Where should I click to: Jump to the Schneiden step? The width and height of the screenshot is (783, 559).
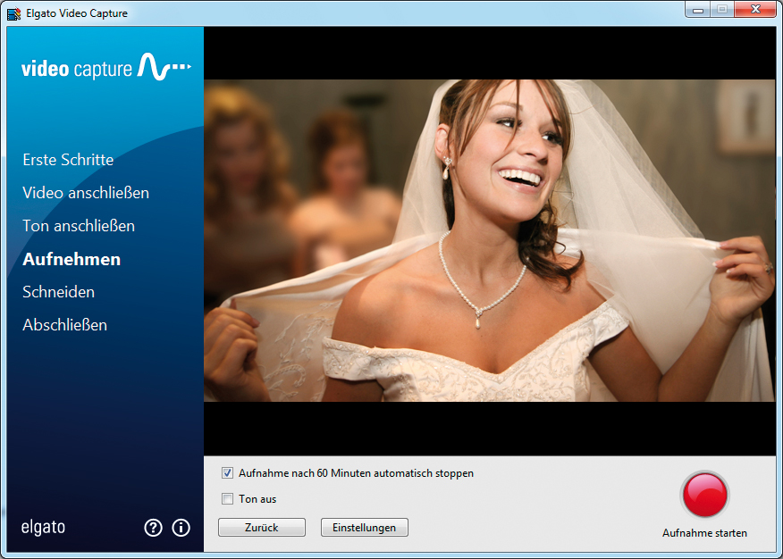point(58,292)
